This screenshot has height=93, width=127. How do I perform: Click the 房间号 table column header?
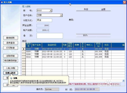point(28,45)
